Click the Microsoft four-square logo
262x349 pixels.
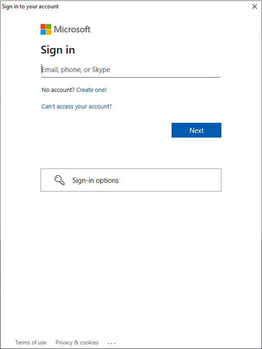pyautogui.click(x=46, y=30)
